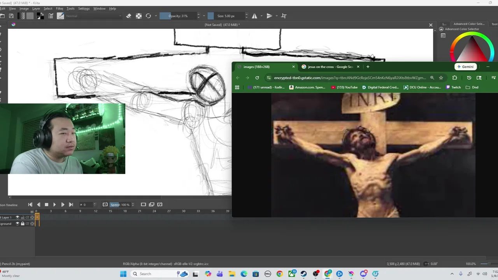Save the document with the floppy disk icon
Image resolution: width=498 pixels, height=280 pixels.
click(x=11, y=16)
